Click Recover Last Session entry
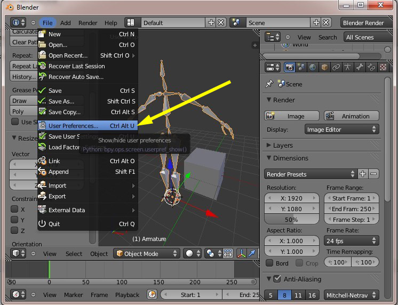 87,66
